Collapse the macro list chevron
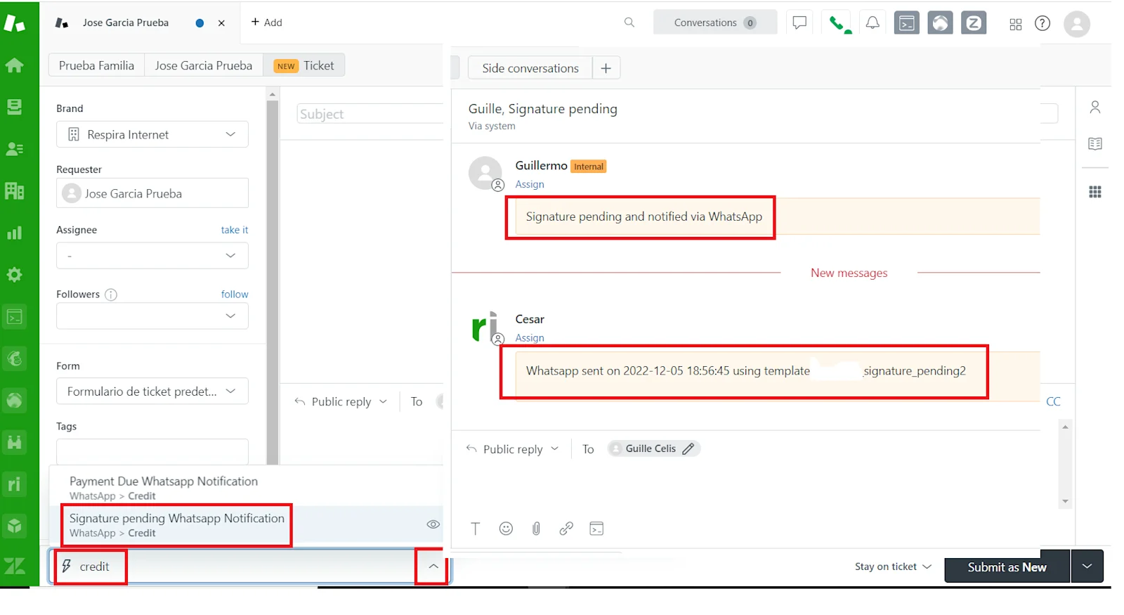 click(x=433, y=567)
